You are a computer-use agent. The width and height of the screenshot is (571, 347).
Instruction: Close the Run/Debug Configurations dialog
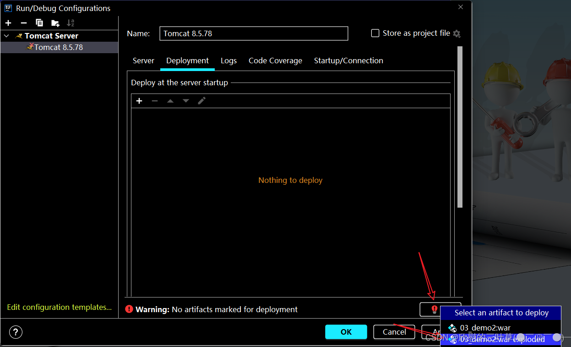[x=461, y=7]
